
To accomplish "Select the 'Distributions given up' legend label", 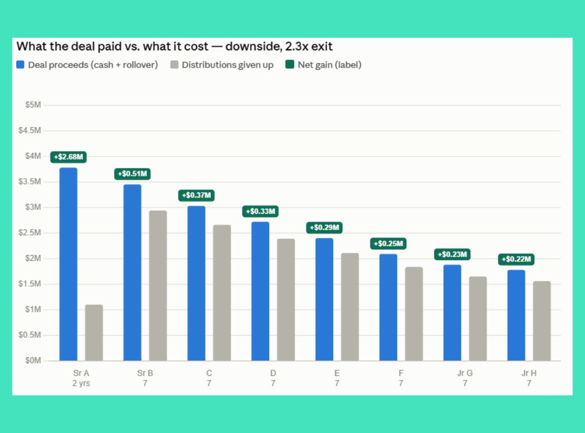I will (227, 65).
